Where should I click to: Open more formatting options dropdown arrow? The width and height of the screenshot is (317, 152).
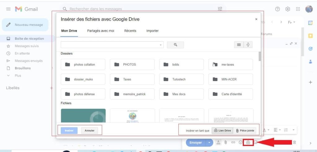293,130
